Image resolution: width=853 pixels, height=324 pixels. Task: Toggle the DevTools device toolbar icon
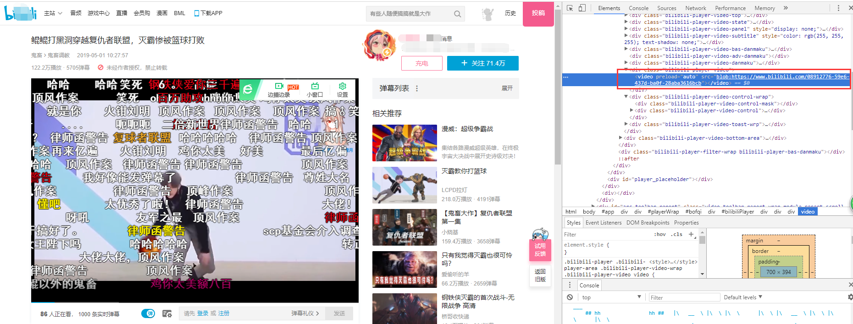coord(582,8)
